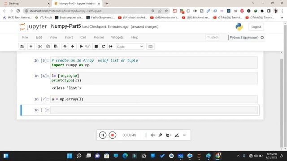Select the cell with import numpy as np
The width and height of the screenshot is (287, 161).
(154, 63)
